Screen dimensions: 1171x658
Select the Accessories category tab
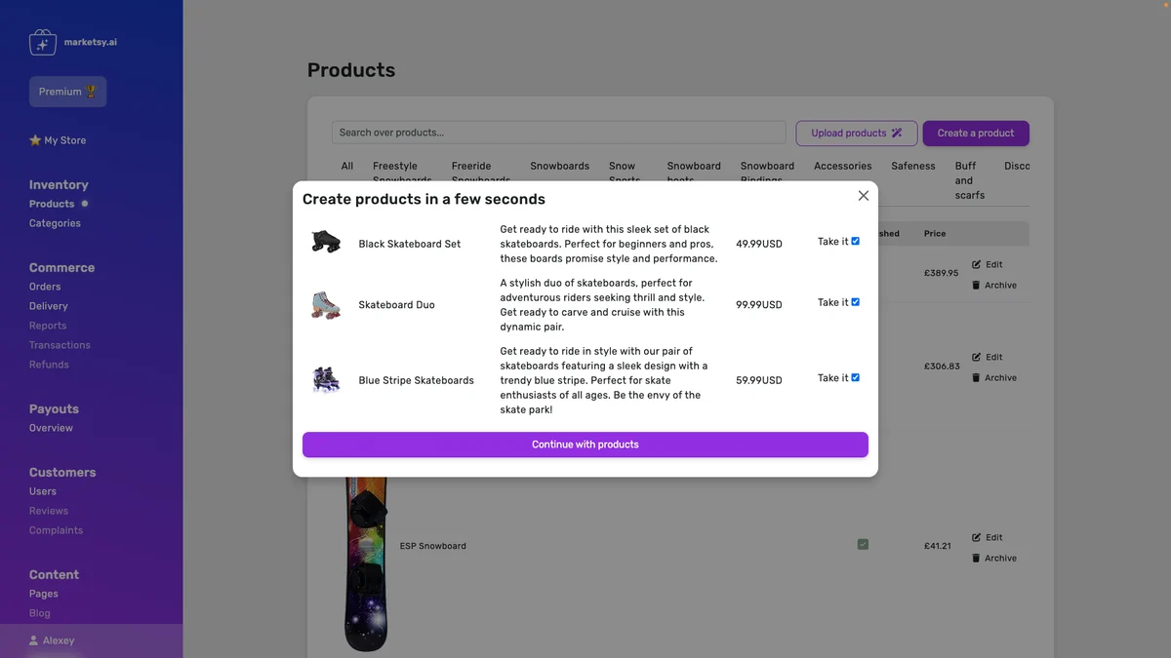842,166
